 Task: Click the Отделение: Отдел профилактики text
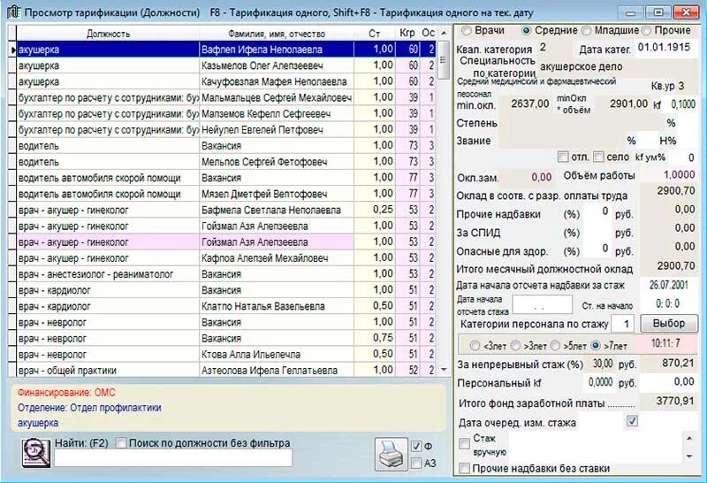point(89,408)
